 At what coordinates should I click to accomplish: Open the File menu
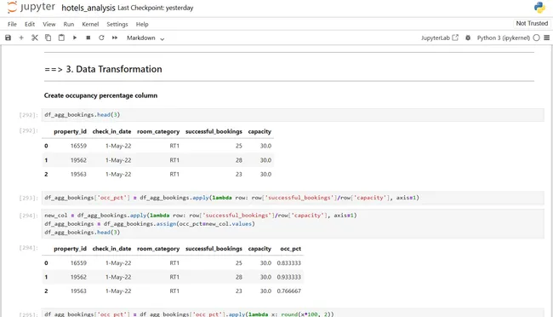[12, 24]
